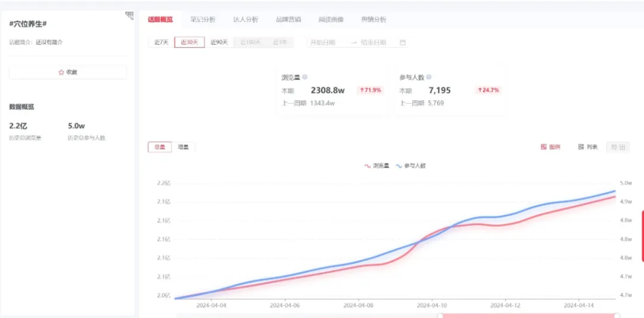Click the QR code icon in sidebar corner
The height and width of the screenshot is (318, 644).
point(129,15)
